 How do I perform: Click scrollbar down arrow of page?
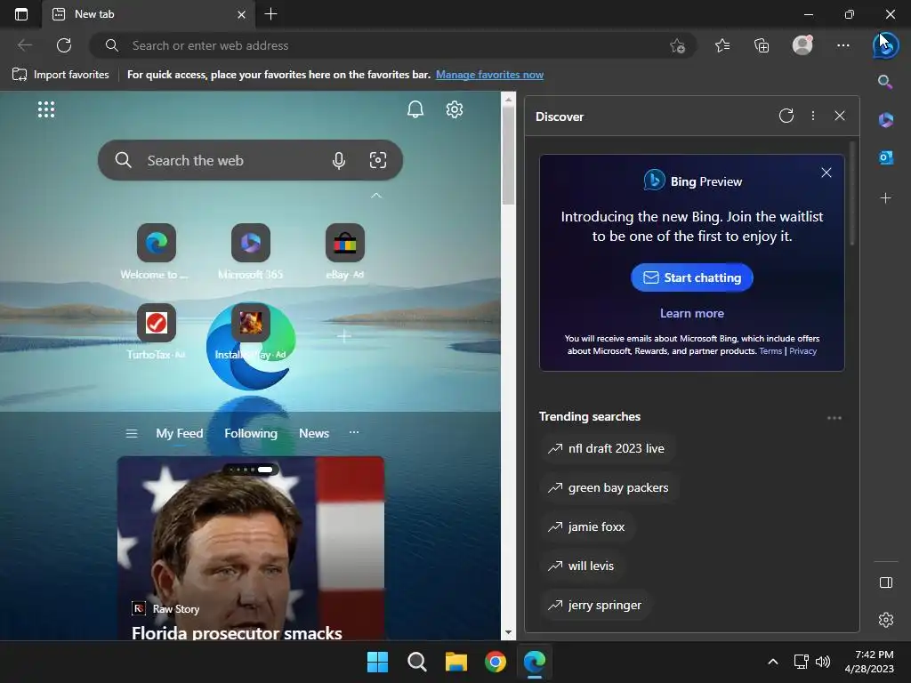click(x=508, y=632)
